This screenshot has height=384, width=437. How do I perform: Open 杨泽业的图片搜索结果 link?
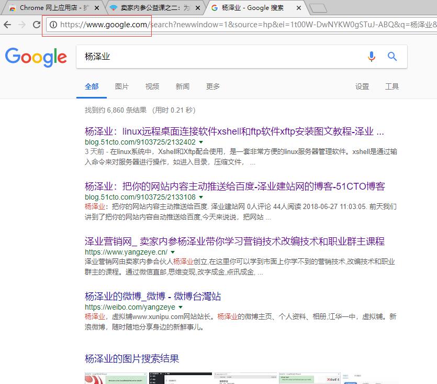(132, 359)
